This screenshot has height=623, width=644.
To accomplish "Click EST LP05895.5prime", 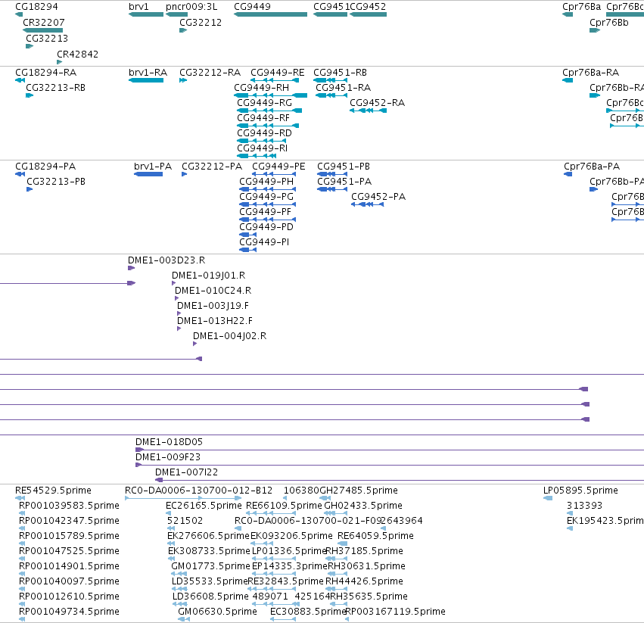I will click(x=580, y=491).
